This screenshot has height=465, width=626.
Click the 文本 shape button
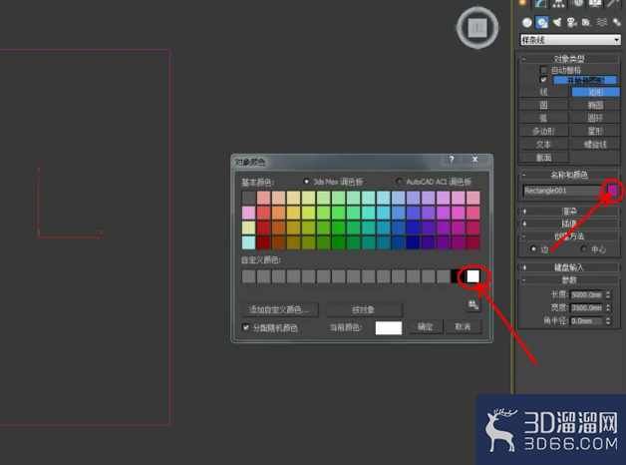[x=543, y=145]
